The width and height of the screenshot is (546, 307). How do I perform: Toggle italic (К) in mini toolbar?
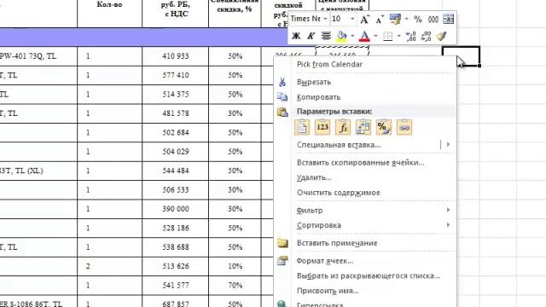311,36
